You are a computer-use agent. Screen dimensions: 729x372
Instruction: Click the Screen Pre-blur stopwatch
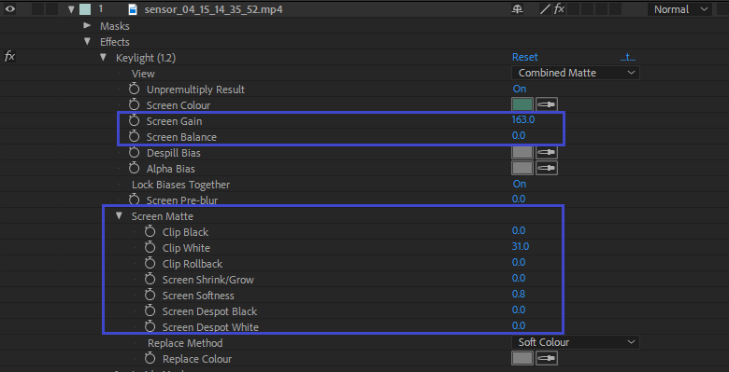(x=135, y=200)
